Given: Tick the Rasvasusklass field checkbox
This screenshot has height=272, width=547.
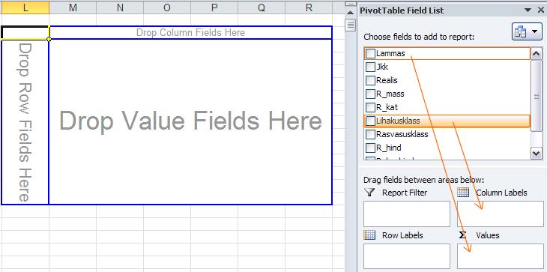Looking at the screenshot, I should tap(370, 135).
